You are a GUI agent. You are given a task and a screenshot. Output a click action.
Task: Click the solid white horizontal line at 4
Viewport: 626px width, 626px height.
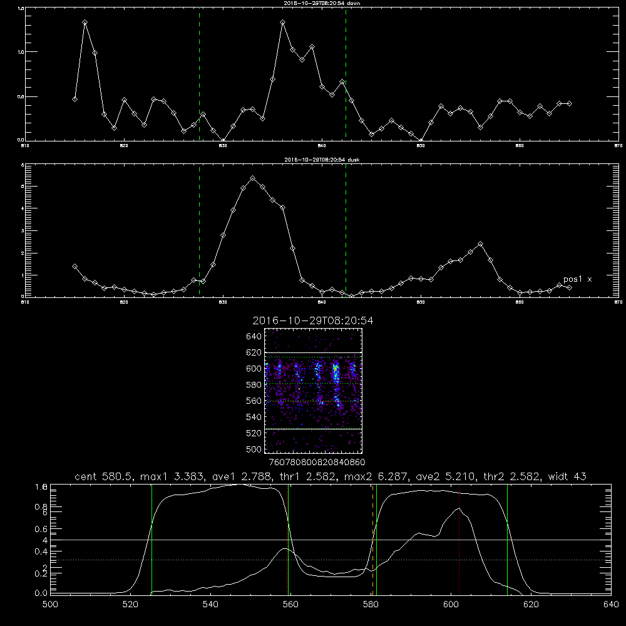coord(331,540)
